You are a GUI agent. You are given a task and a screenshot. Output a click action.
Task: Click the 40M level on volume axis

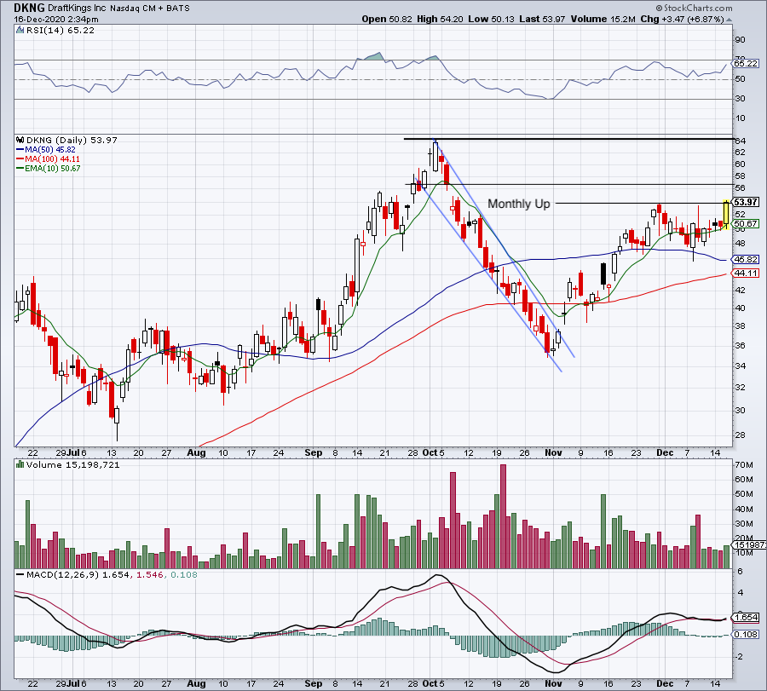pos(743,509)
